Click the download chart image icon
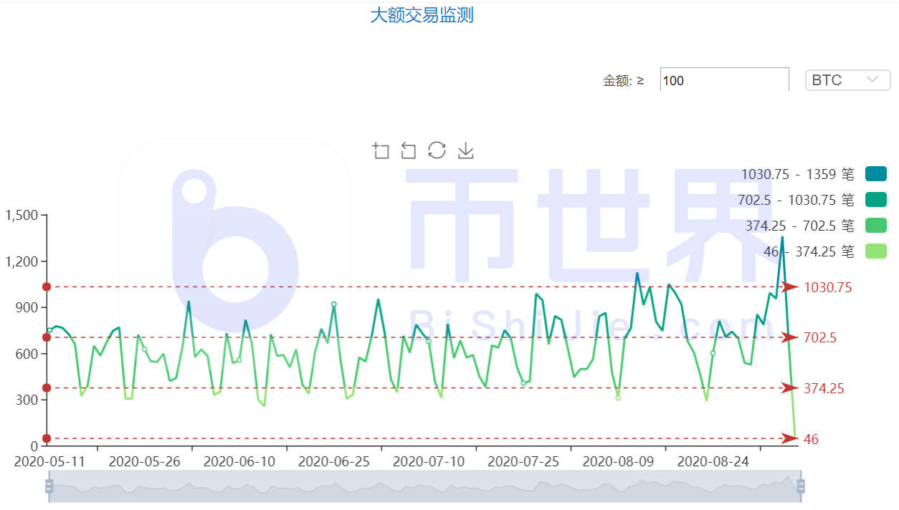This screenshot has height=510, width=899. pyautogui.click(x=465, y=150)
